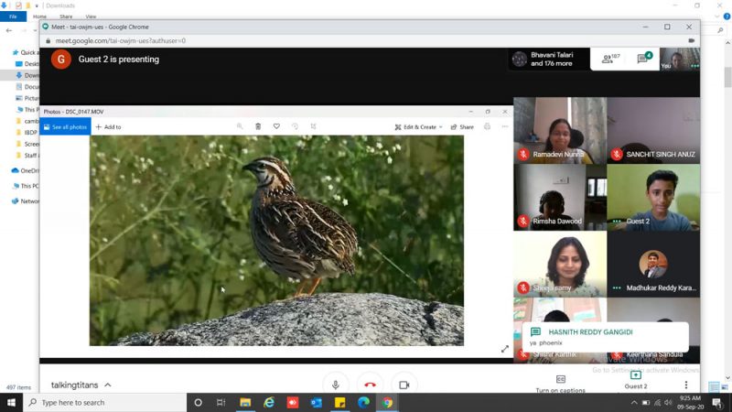Open Chrome from taskbar
This screenshot has height=412, width=732.
click(x=387, y=402)
